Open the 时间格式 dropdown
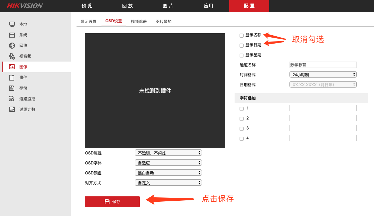The height and width of the screenshot is (216, 374). pos(323,75)
